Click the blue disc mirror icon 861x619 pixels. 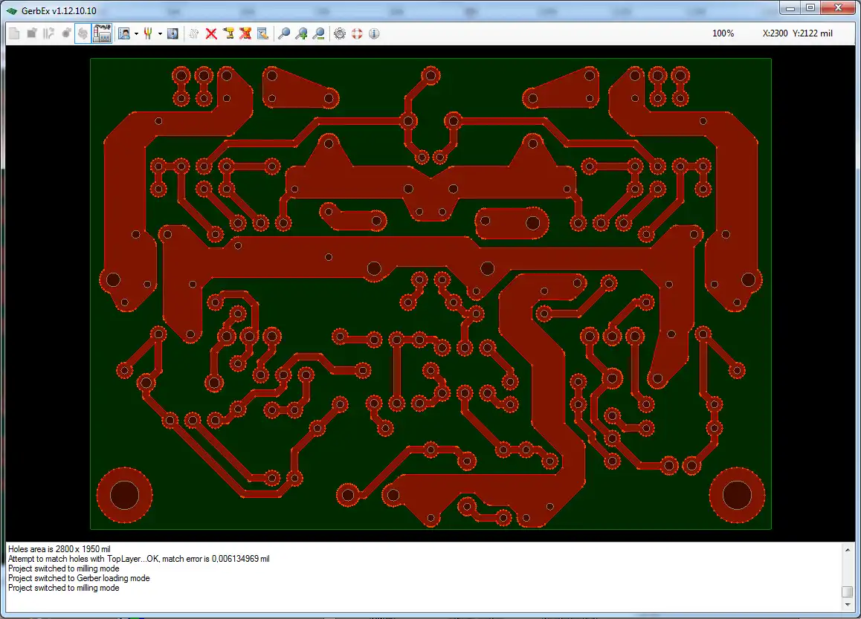[x=172, y=33]
